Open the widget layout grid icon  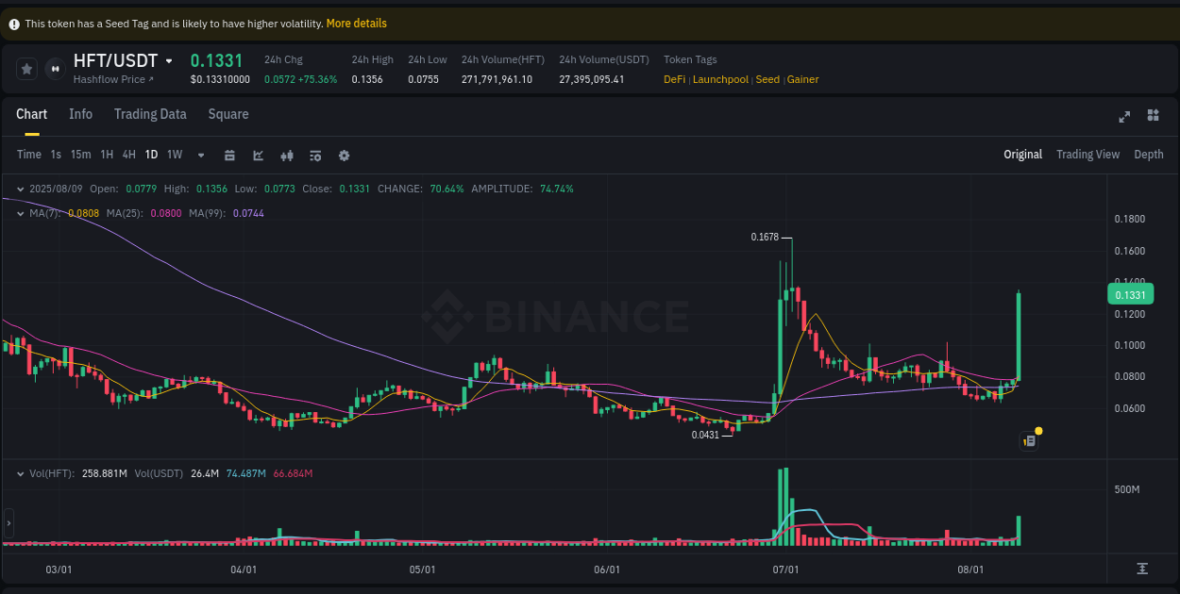point(1153,116)
